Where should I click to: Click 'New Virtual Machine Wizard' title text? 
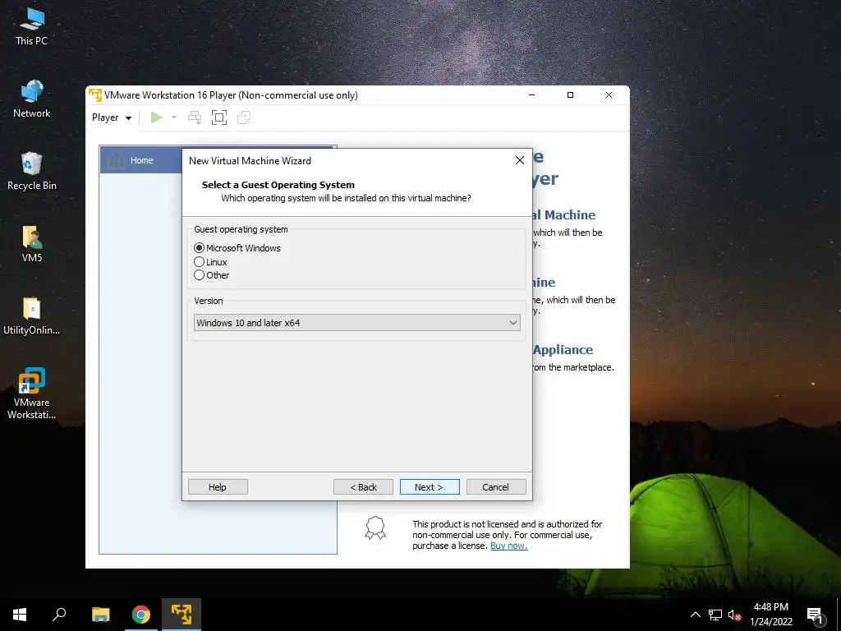pos(250,160)
